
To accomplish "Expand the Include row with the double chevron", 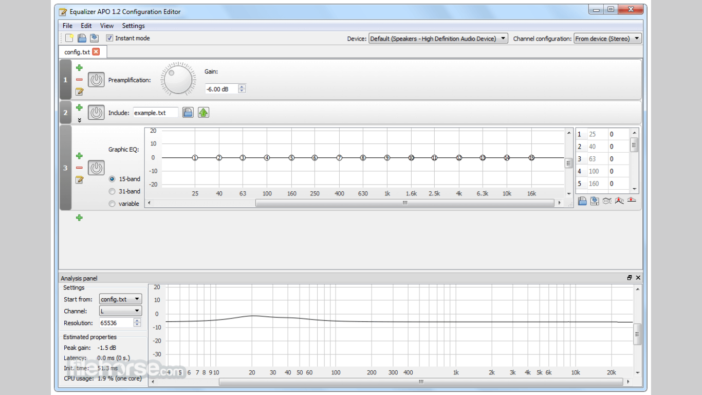I will coord(79,120).
